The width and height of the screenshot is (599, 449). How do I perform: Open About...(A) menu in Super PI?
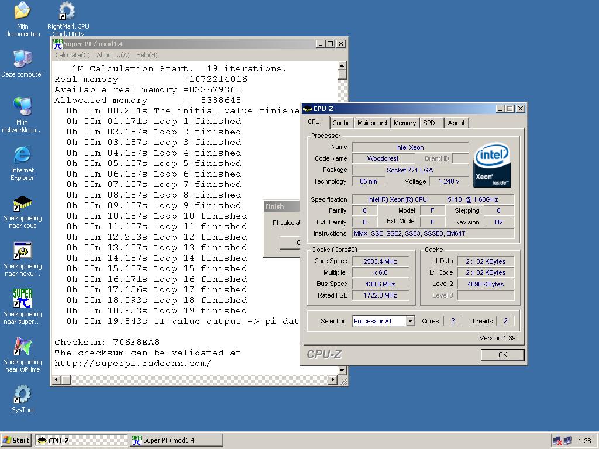pos(113,55)
